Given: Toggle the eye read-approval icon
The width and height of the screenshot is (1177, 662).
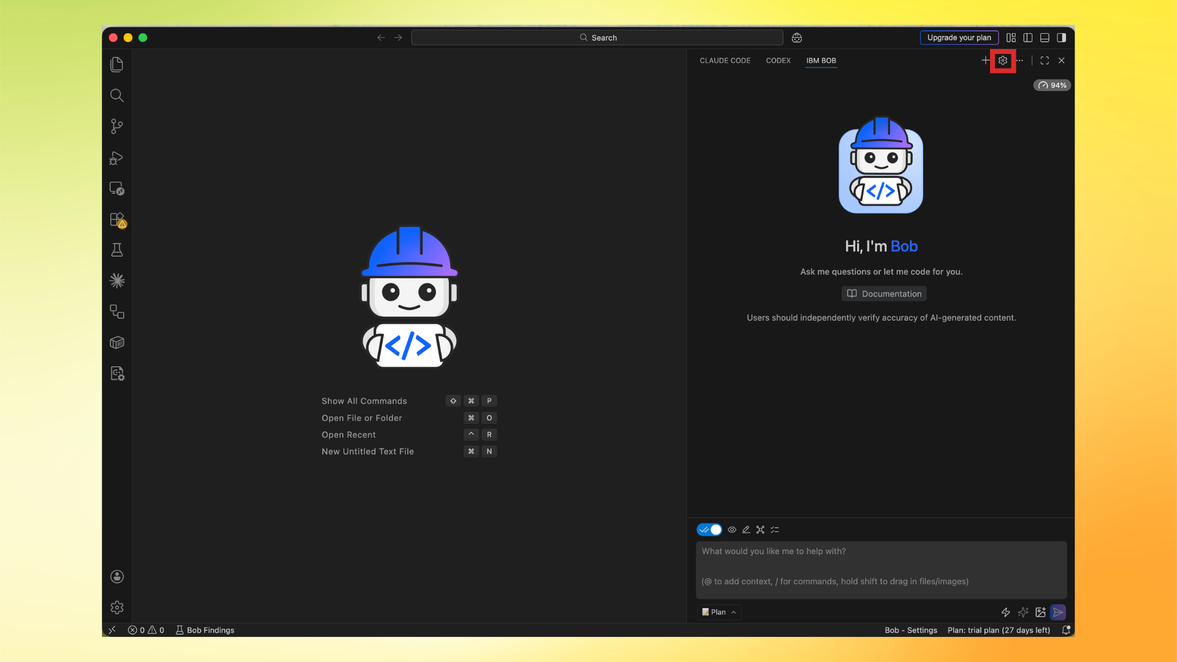Looking at the screenshot, I should 732,530.
